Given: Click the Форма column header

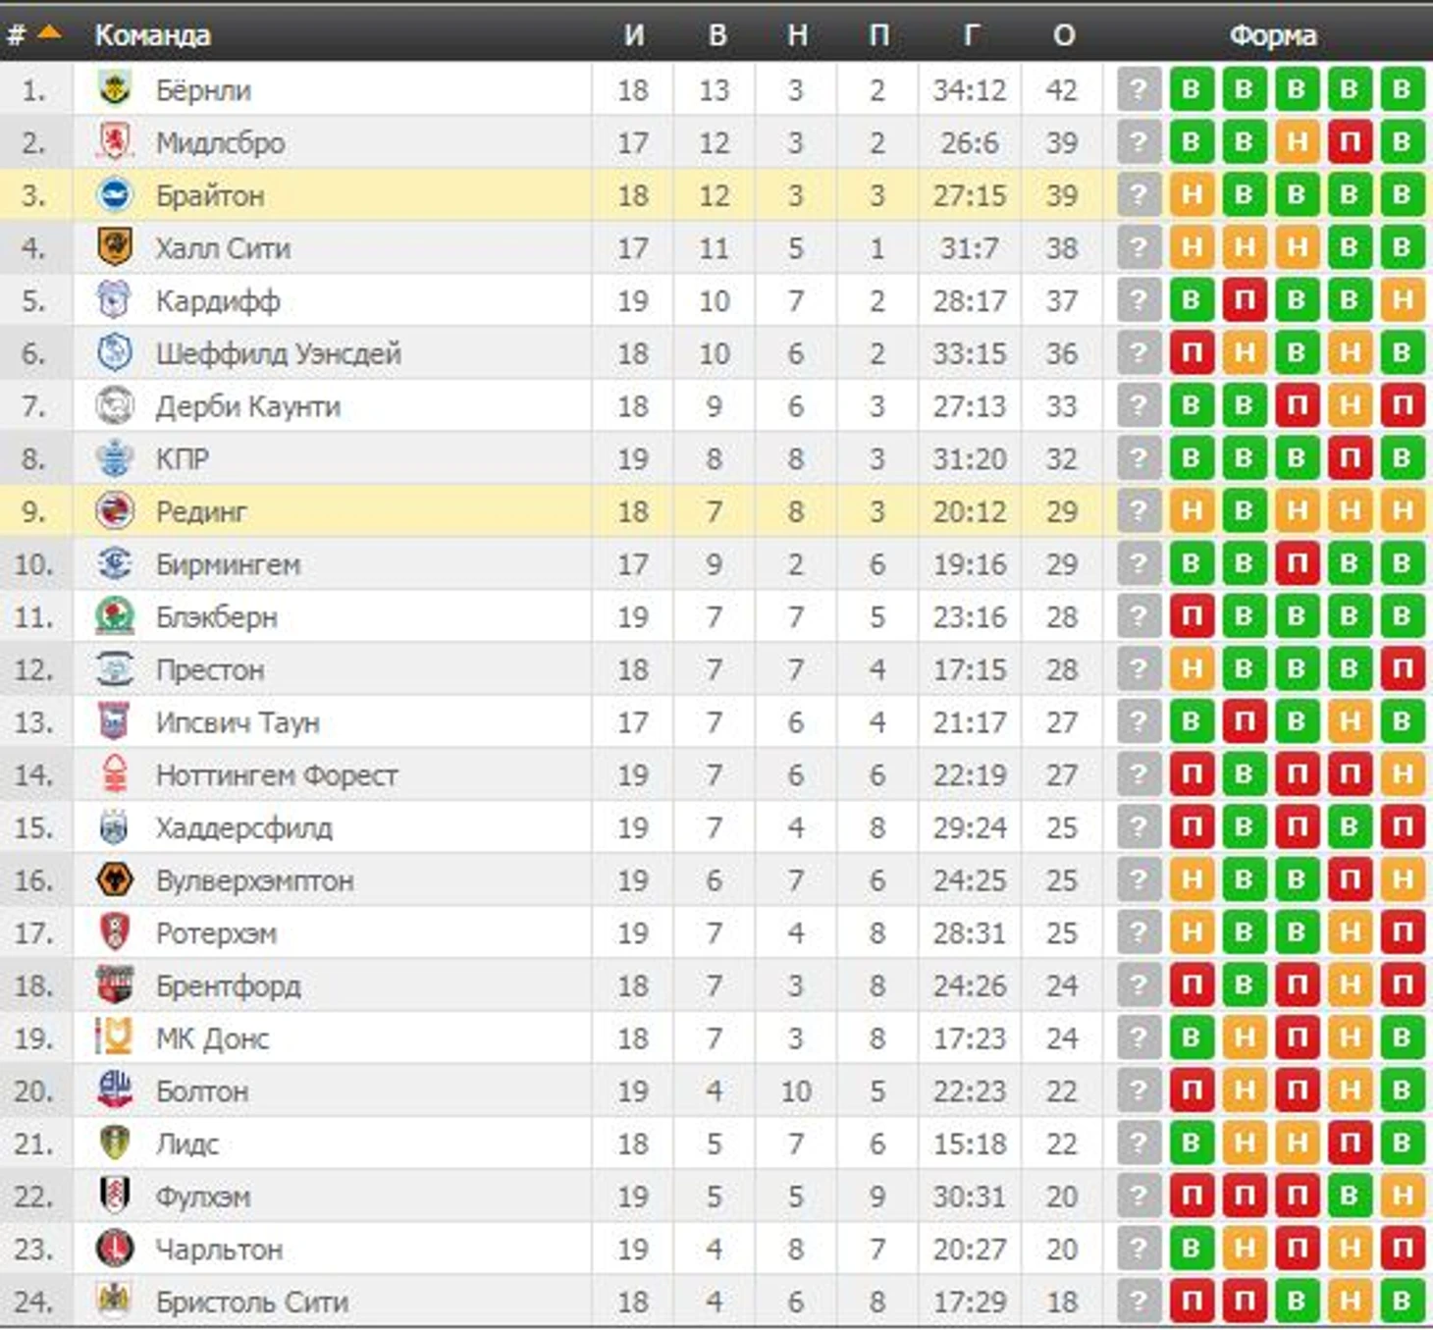Looking at the screenshot, I should coord(1273,35).
